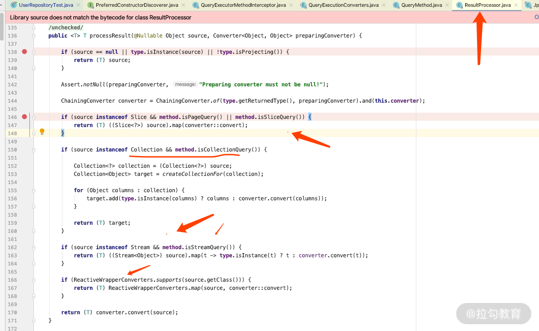Click the Assert.notNull call
The height and width of the screenshot is (331, 539).
(83, 85)
